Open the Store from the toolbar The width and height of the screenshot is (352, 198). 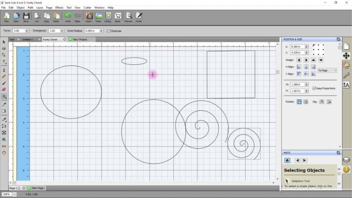click(x=117, y=17)
